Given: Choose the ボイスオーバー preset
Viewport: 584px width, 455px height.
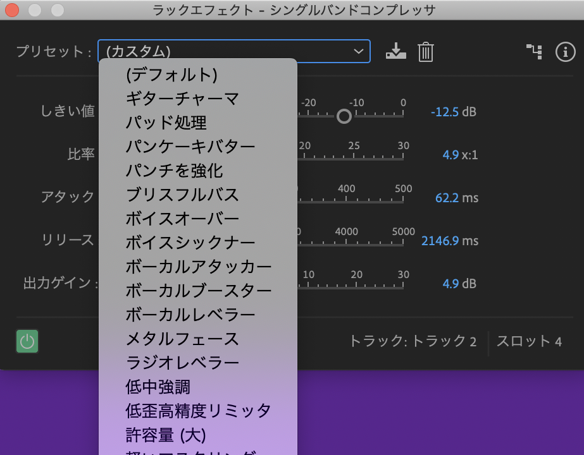Looking at the screenshot, I should tap(182, 219).
